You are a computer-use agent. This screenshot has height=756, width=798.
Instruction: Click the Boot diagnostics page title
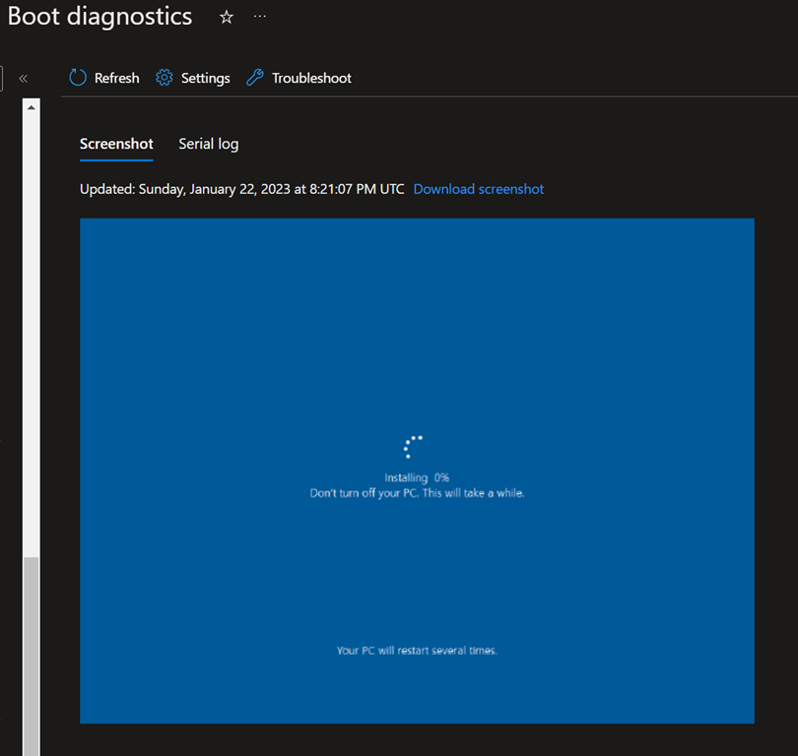[x=99, y=17]
